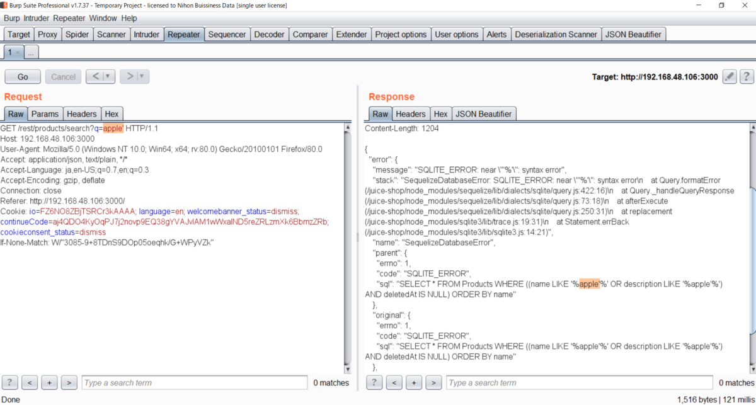
Task: Go forward in request history
Action: tap(129, 77)
